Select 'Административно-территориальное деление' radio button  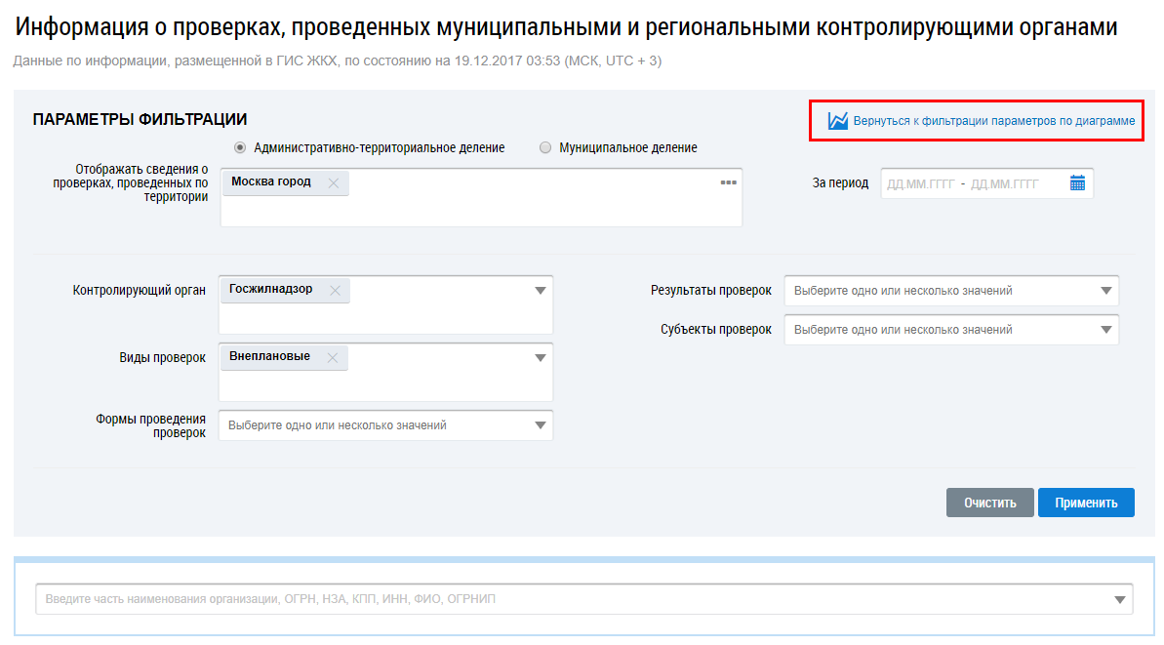[239, 148]
